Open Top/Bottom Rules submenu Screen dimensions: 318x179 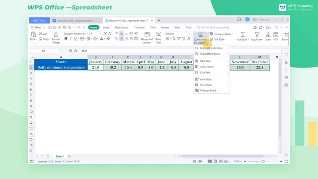coord(212,54)
